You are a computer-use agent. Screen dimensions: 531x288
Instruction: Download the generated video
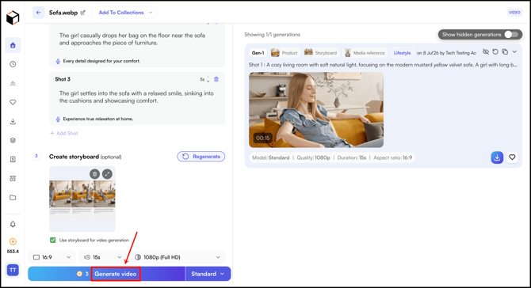pyautogui.click(x=497, y=157)
